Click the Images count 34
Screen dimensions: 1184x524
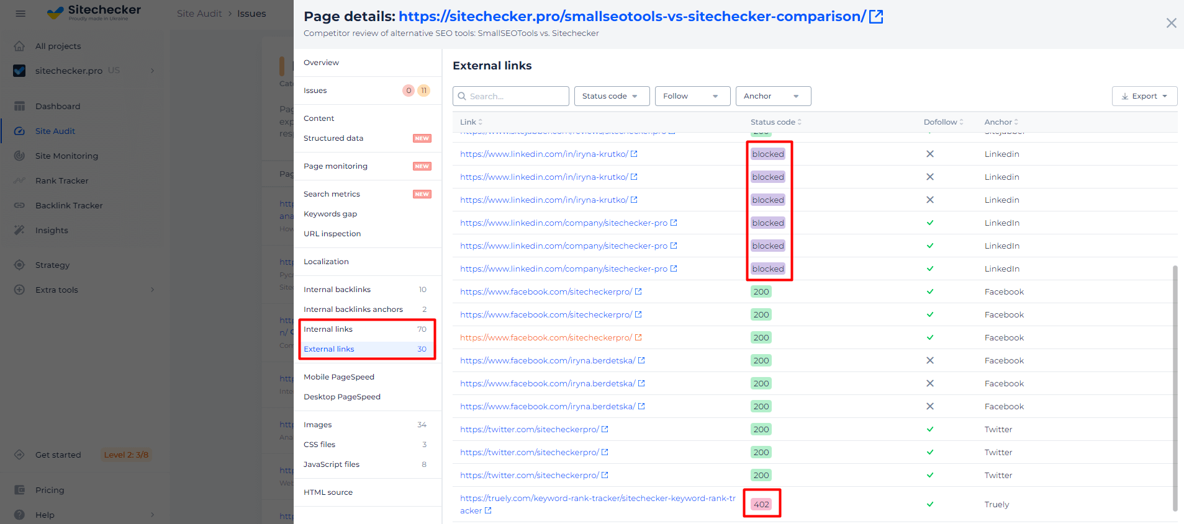coord(422,425)
